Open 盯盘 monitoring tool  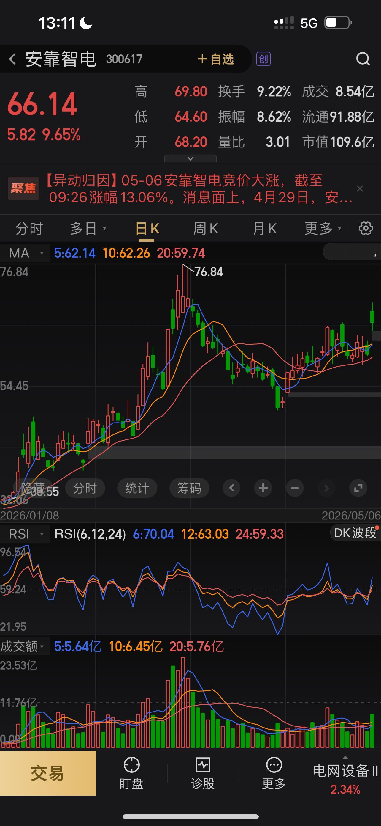click(x=131, y=773)
